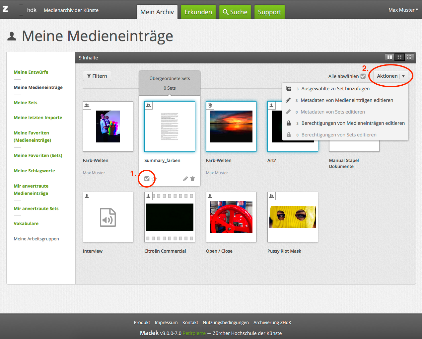Select 'Metadaten von Medieneinträgen editieren'
The width and height of the screenshot is (422, 339).
click(347, 100)
